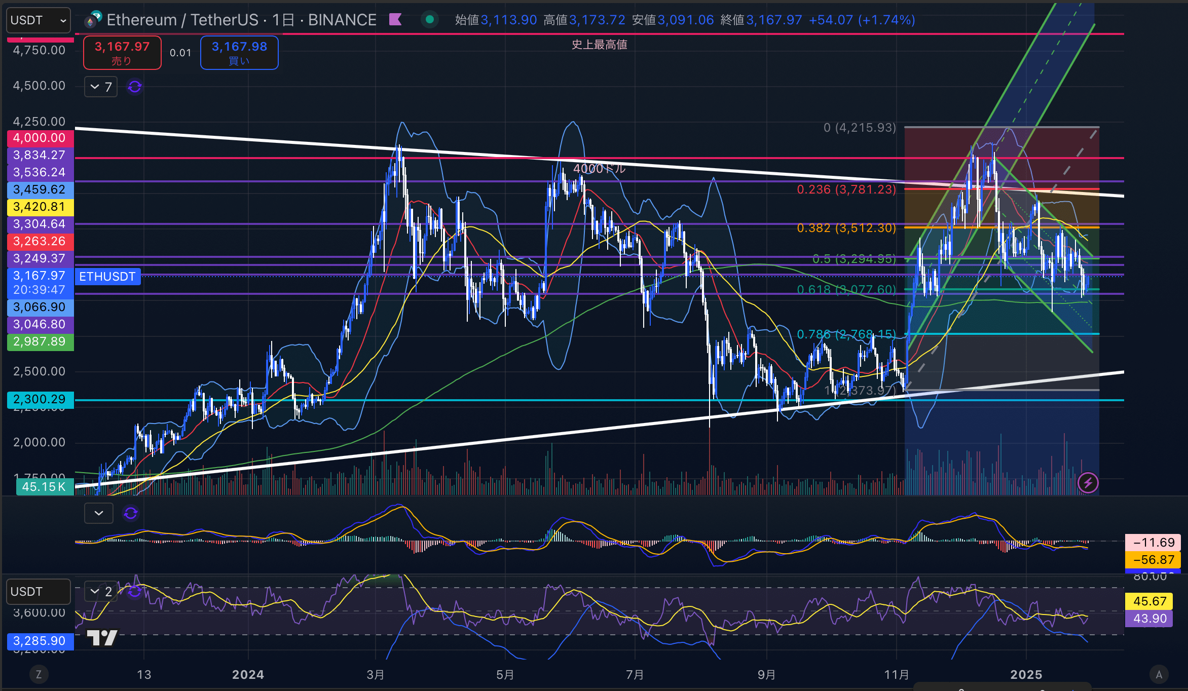Image resolution: width=1188 pixels, height=691 pixels.
Task: Click the 11月 label on time axis
Action: (897, 675)
